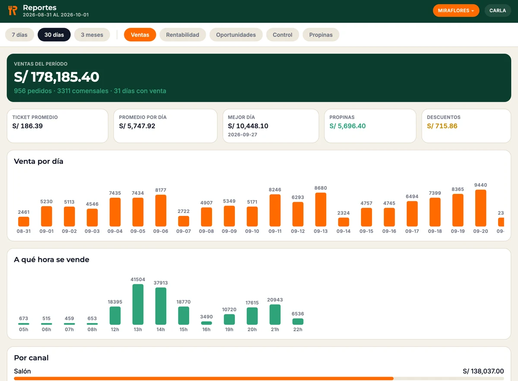Click the Promedio por Día card
518x381 pixels.
(x=165, y=126)
